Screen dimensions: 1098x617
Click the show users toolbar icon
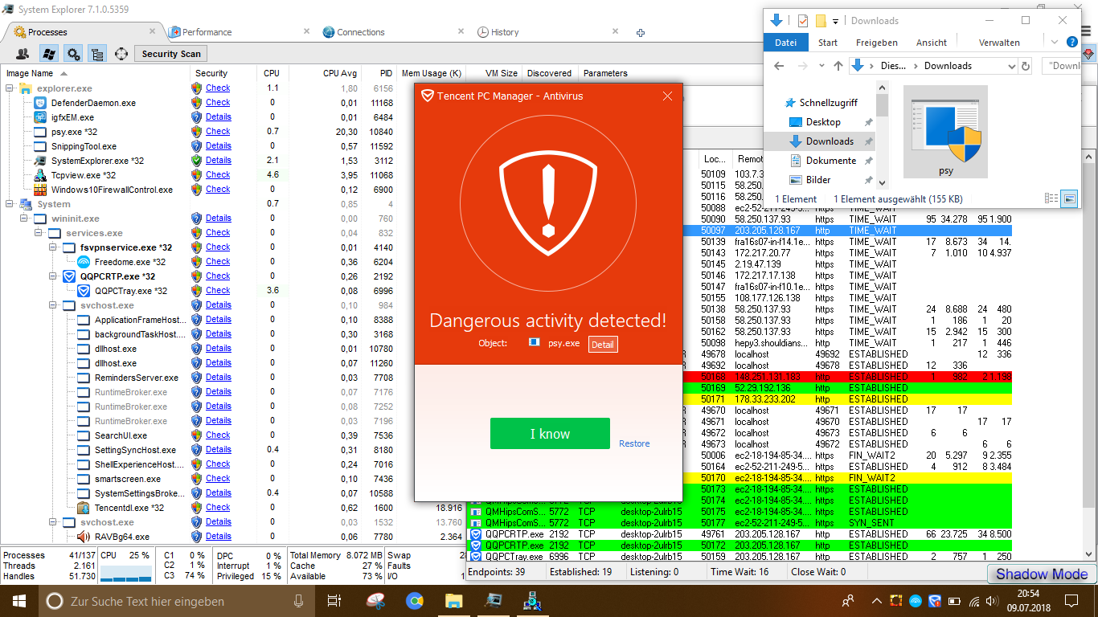pyautogui.click(x=23, y=54)
